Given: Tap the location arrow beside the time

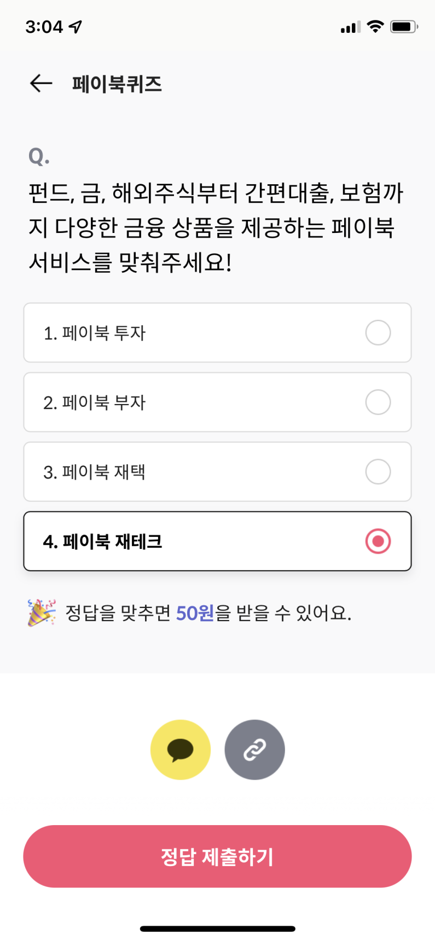Looking at the screenshot, I should [x=76, y=26].
